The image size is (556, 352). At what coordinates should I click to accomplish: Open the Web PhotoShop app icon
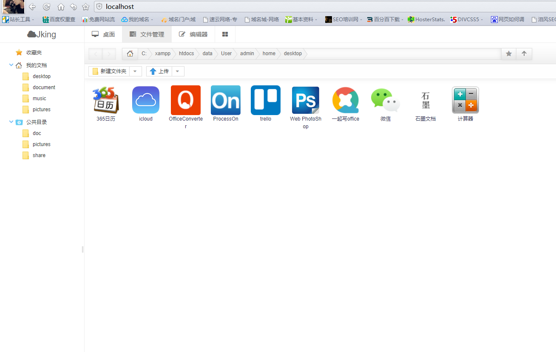coord(306,100)
